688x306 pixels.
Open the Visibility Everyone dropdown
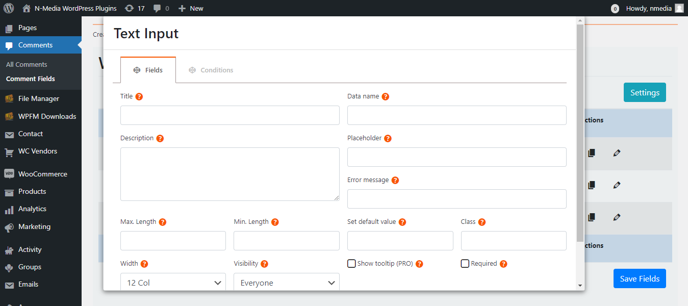[287, 283]
